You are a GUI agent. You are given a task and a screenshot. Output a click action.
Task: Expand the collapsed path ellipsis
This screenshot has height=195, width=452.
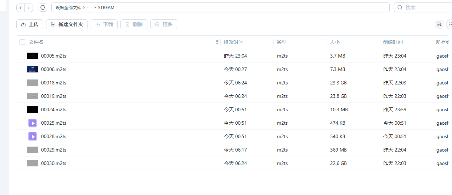89,7
